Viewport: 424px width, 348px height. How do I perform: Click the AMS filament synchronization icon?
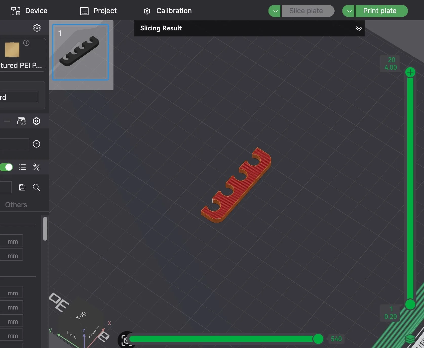tap(22, 121)
